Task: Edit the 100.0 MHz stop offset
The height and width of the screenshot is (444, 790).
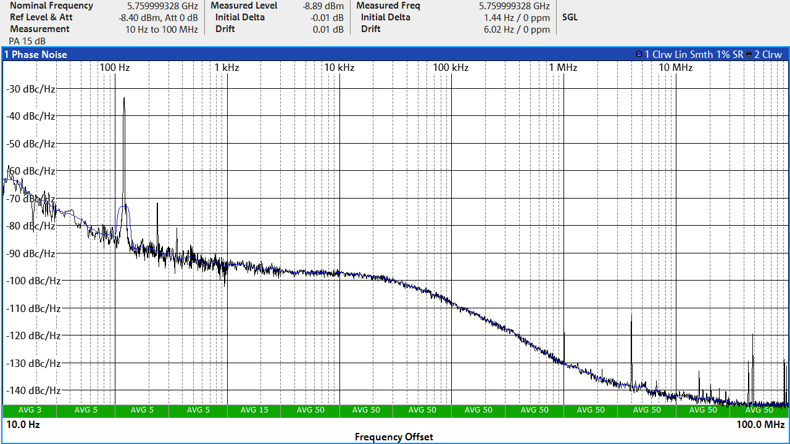Action: (x=760, y=424)
